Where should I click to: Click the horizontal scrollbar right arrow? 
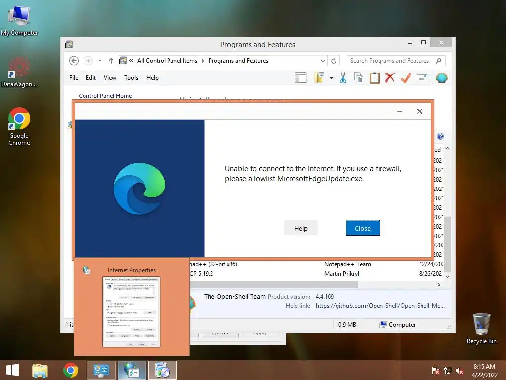[x=439, y=285]
